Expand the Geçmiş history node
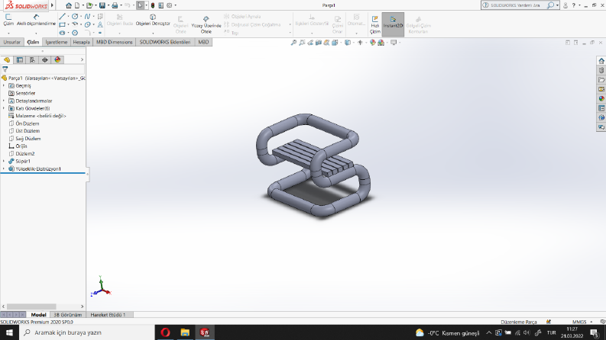Viewport: 606px width, 340px height. 4,85
